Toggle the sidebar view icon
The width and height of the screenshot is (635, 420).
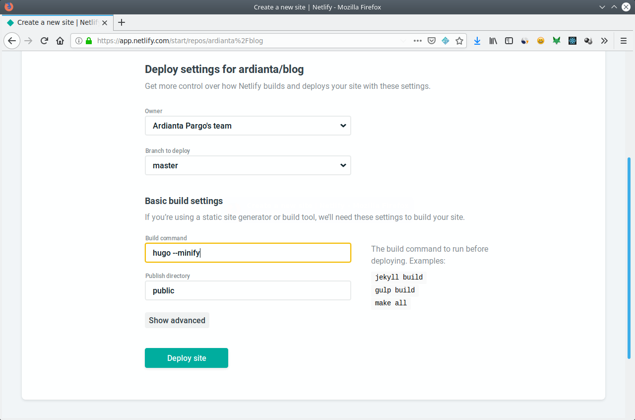click(x=509, y=41)
